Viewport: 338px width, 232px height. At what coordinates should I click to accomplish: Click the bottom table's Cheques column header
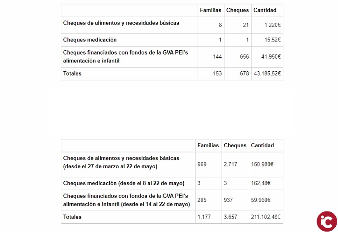pyautogui.click(x=235, y=145)
